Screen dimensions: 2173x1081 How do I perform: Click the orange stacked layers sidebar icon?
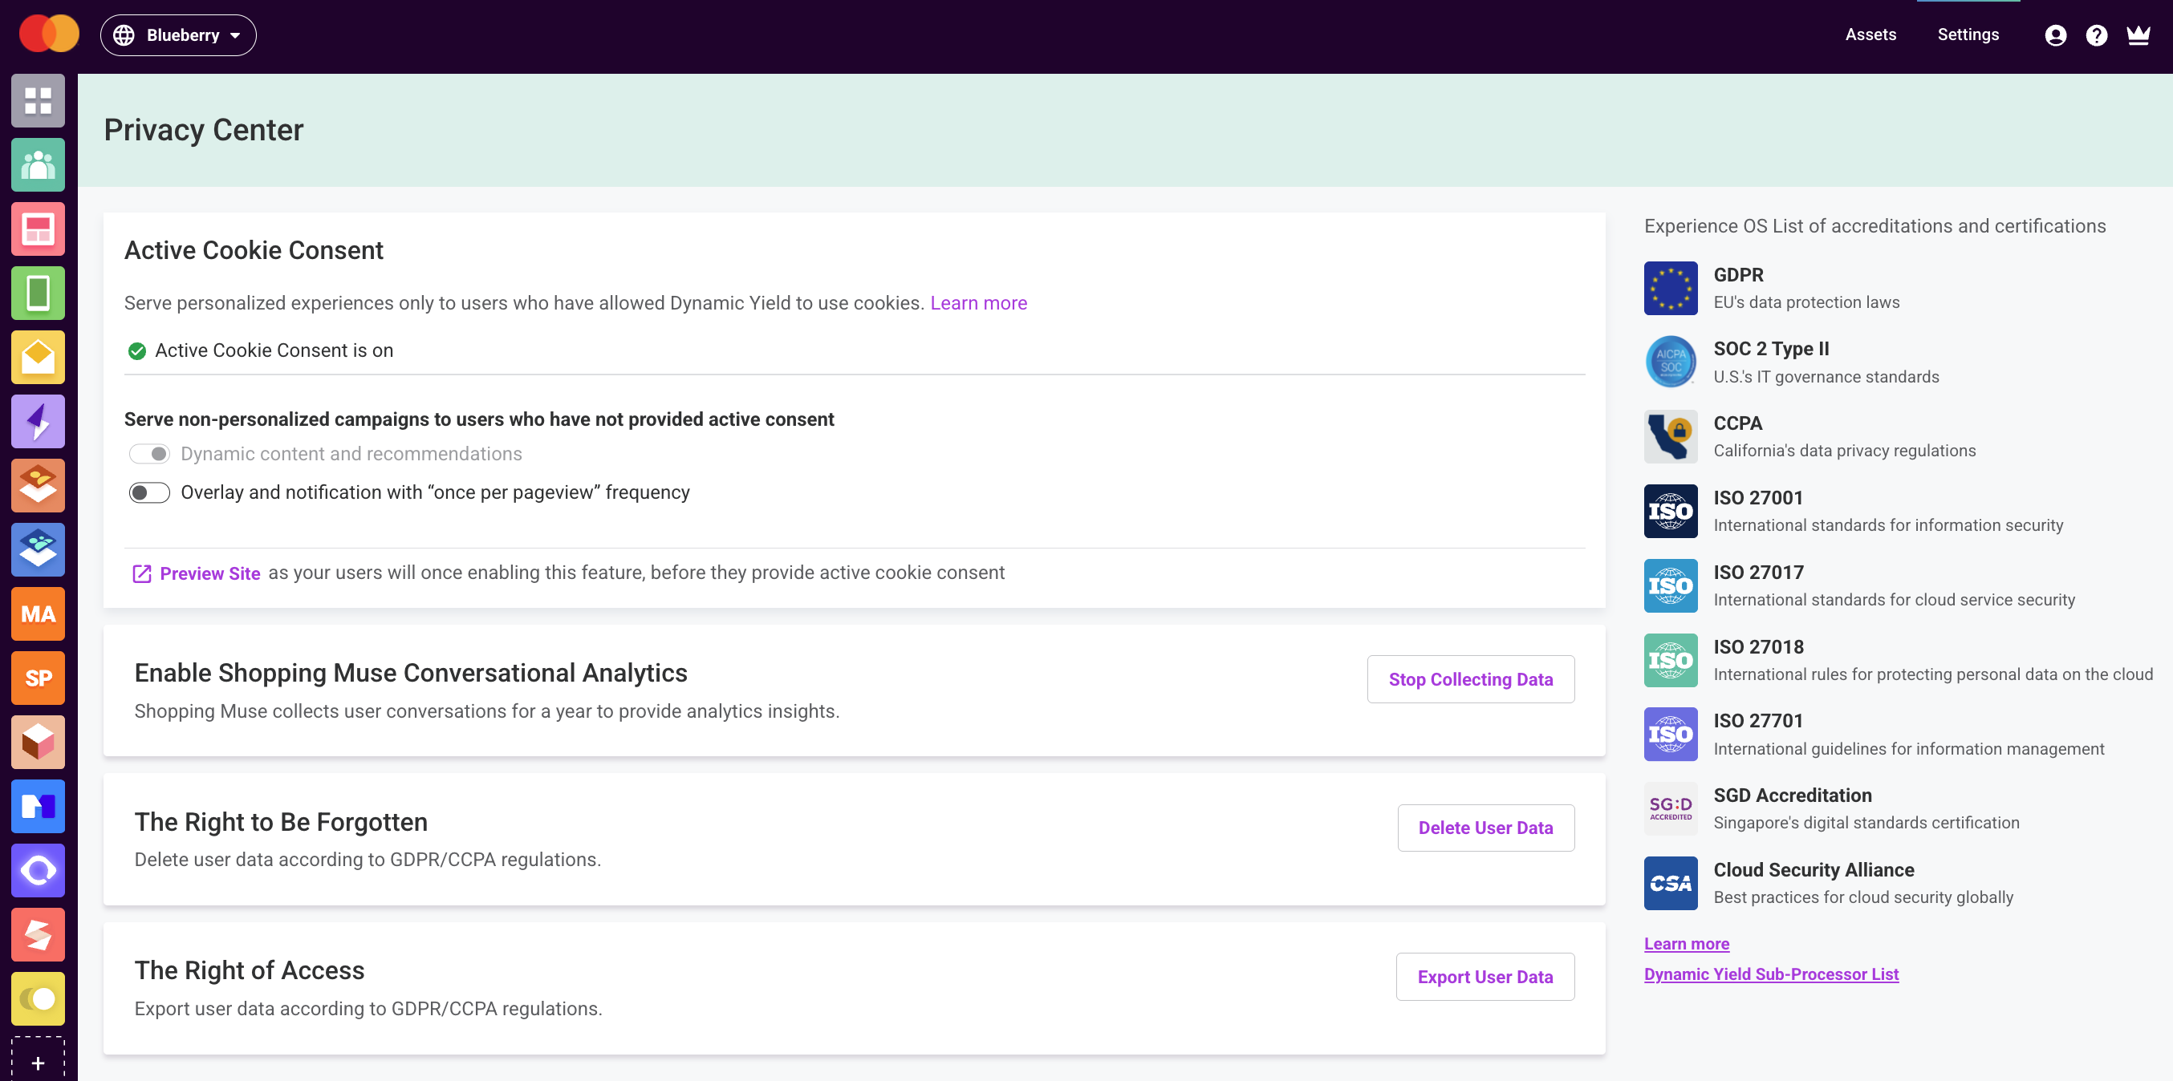click(x=38, y=486)
